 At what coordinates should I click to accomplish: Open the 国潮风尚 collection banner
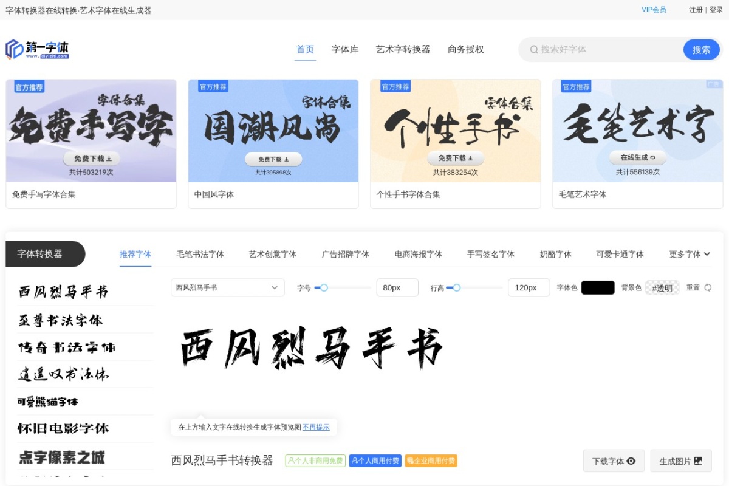pos(273,131)
